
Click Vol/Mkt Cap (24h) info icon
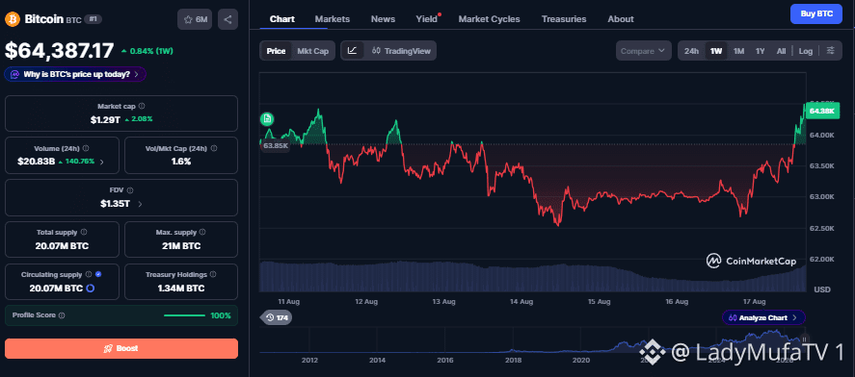pyautogui.click(x=214, y=148)
